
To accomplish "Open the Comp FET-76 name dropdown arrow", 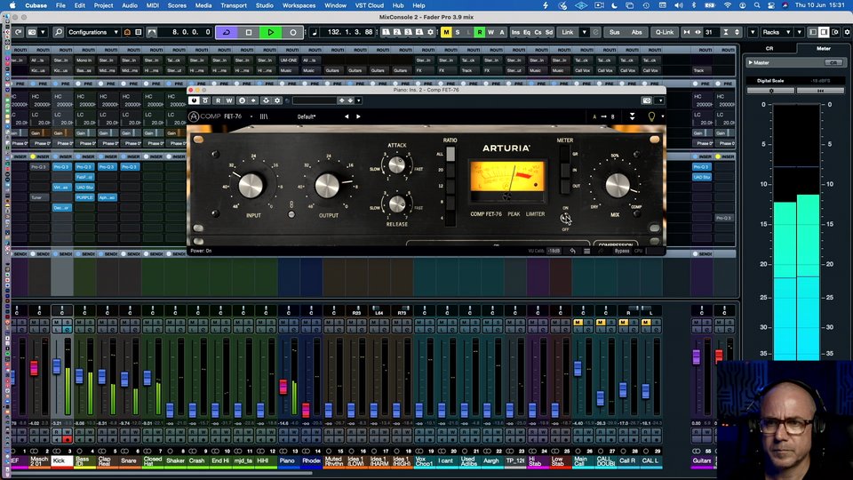I will pyautogui.click(x=251, y=116).
